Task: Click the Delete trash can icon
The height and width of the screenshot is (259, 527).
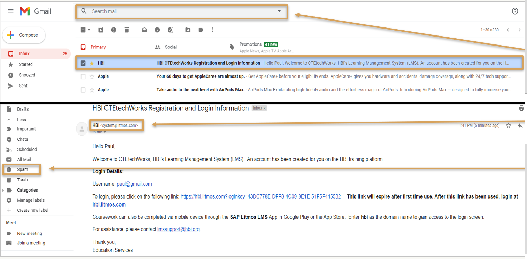Action: pos(127,30)
